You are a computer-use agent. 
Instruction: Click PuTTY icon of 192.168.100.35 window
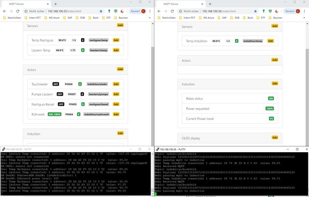pyautogui.click(x=3, y=149)
